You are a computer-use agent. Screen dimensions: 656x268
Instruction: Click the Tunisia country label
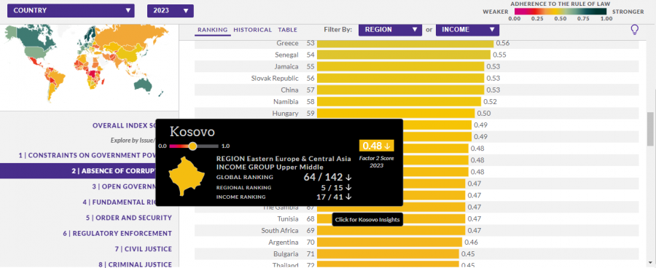point(288,218)
